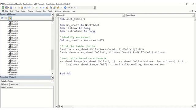Click the Paste clipboard icon
The image size is (196, 110).
pyautogui.click(x=22, y=8)
